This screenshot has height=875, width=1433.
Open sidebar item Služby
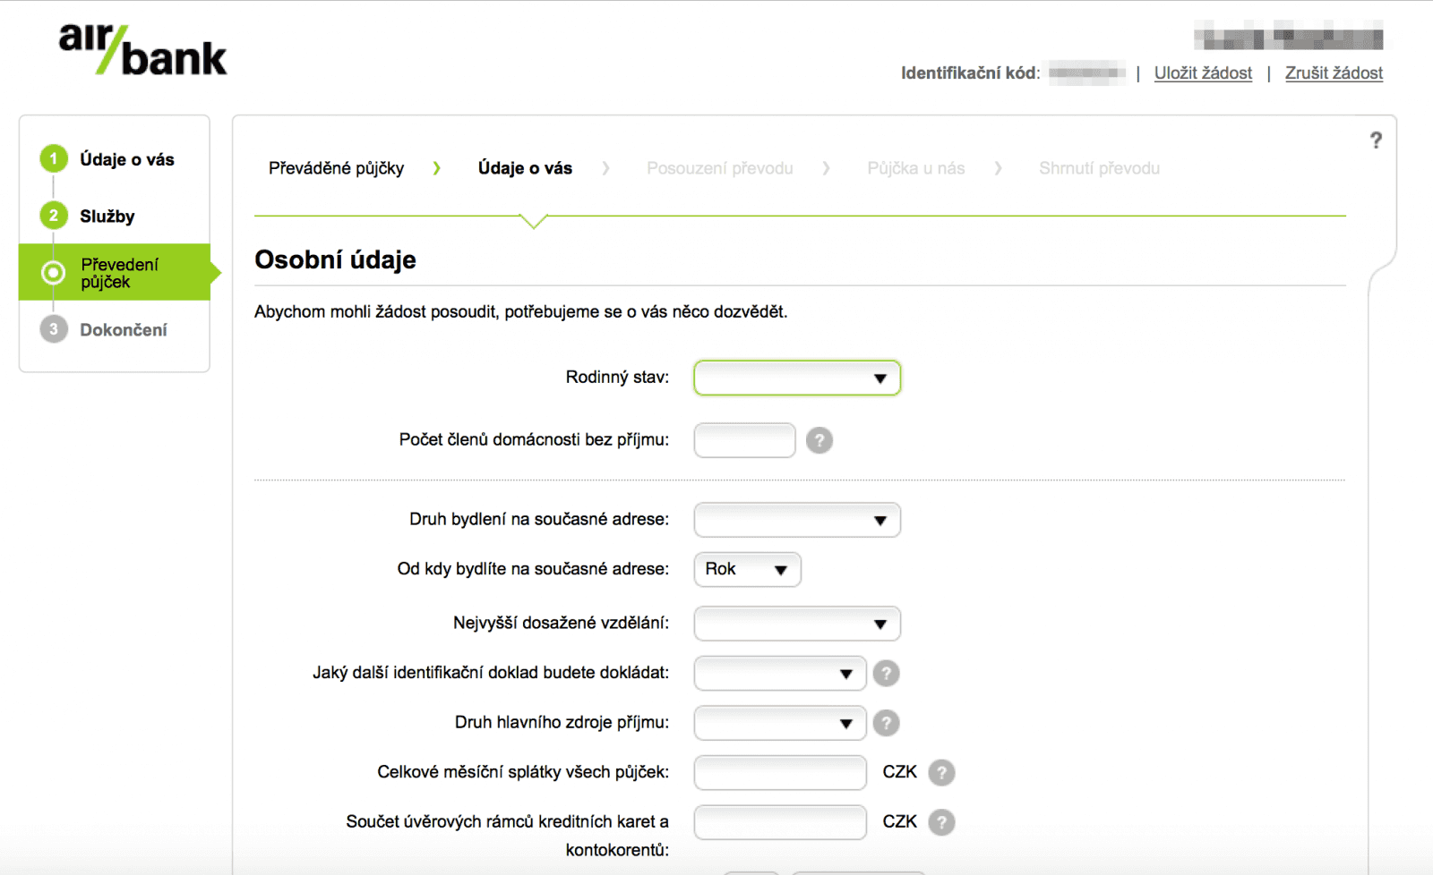pyautogui.click(x=107, y=216)
